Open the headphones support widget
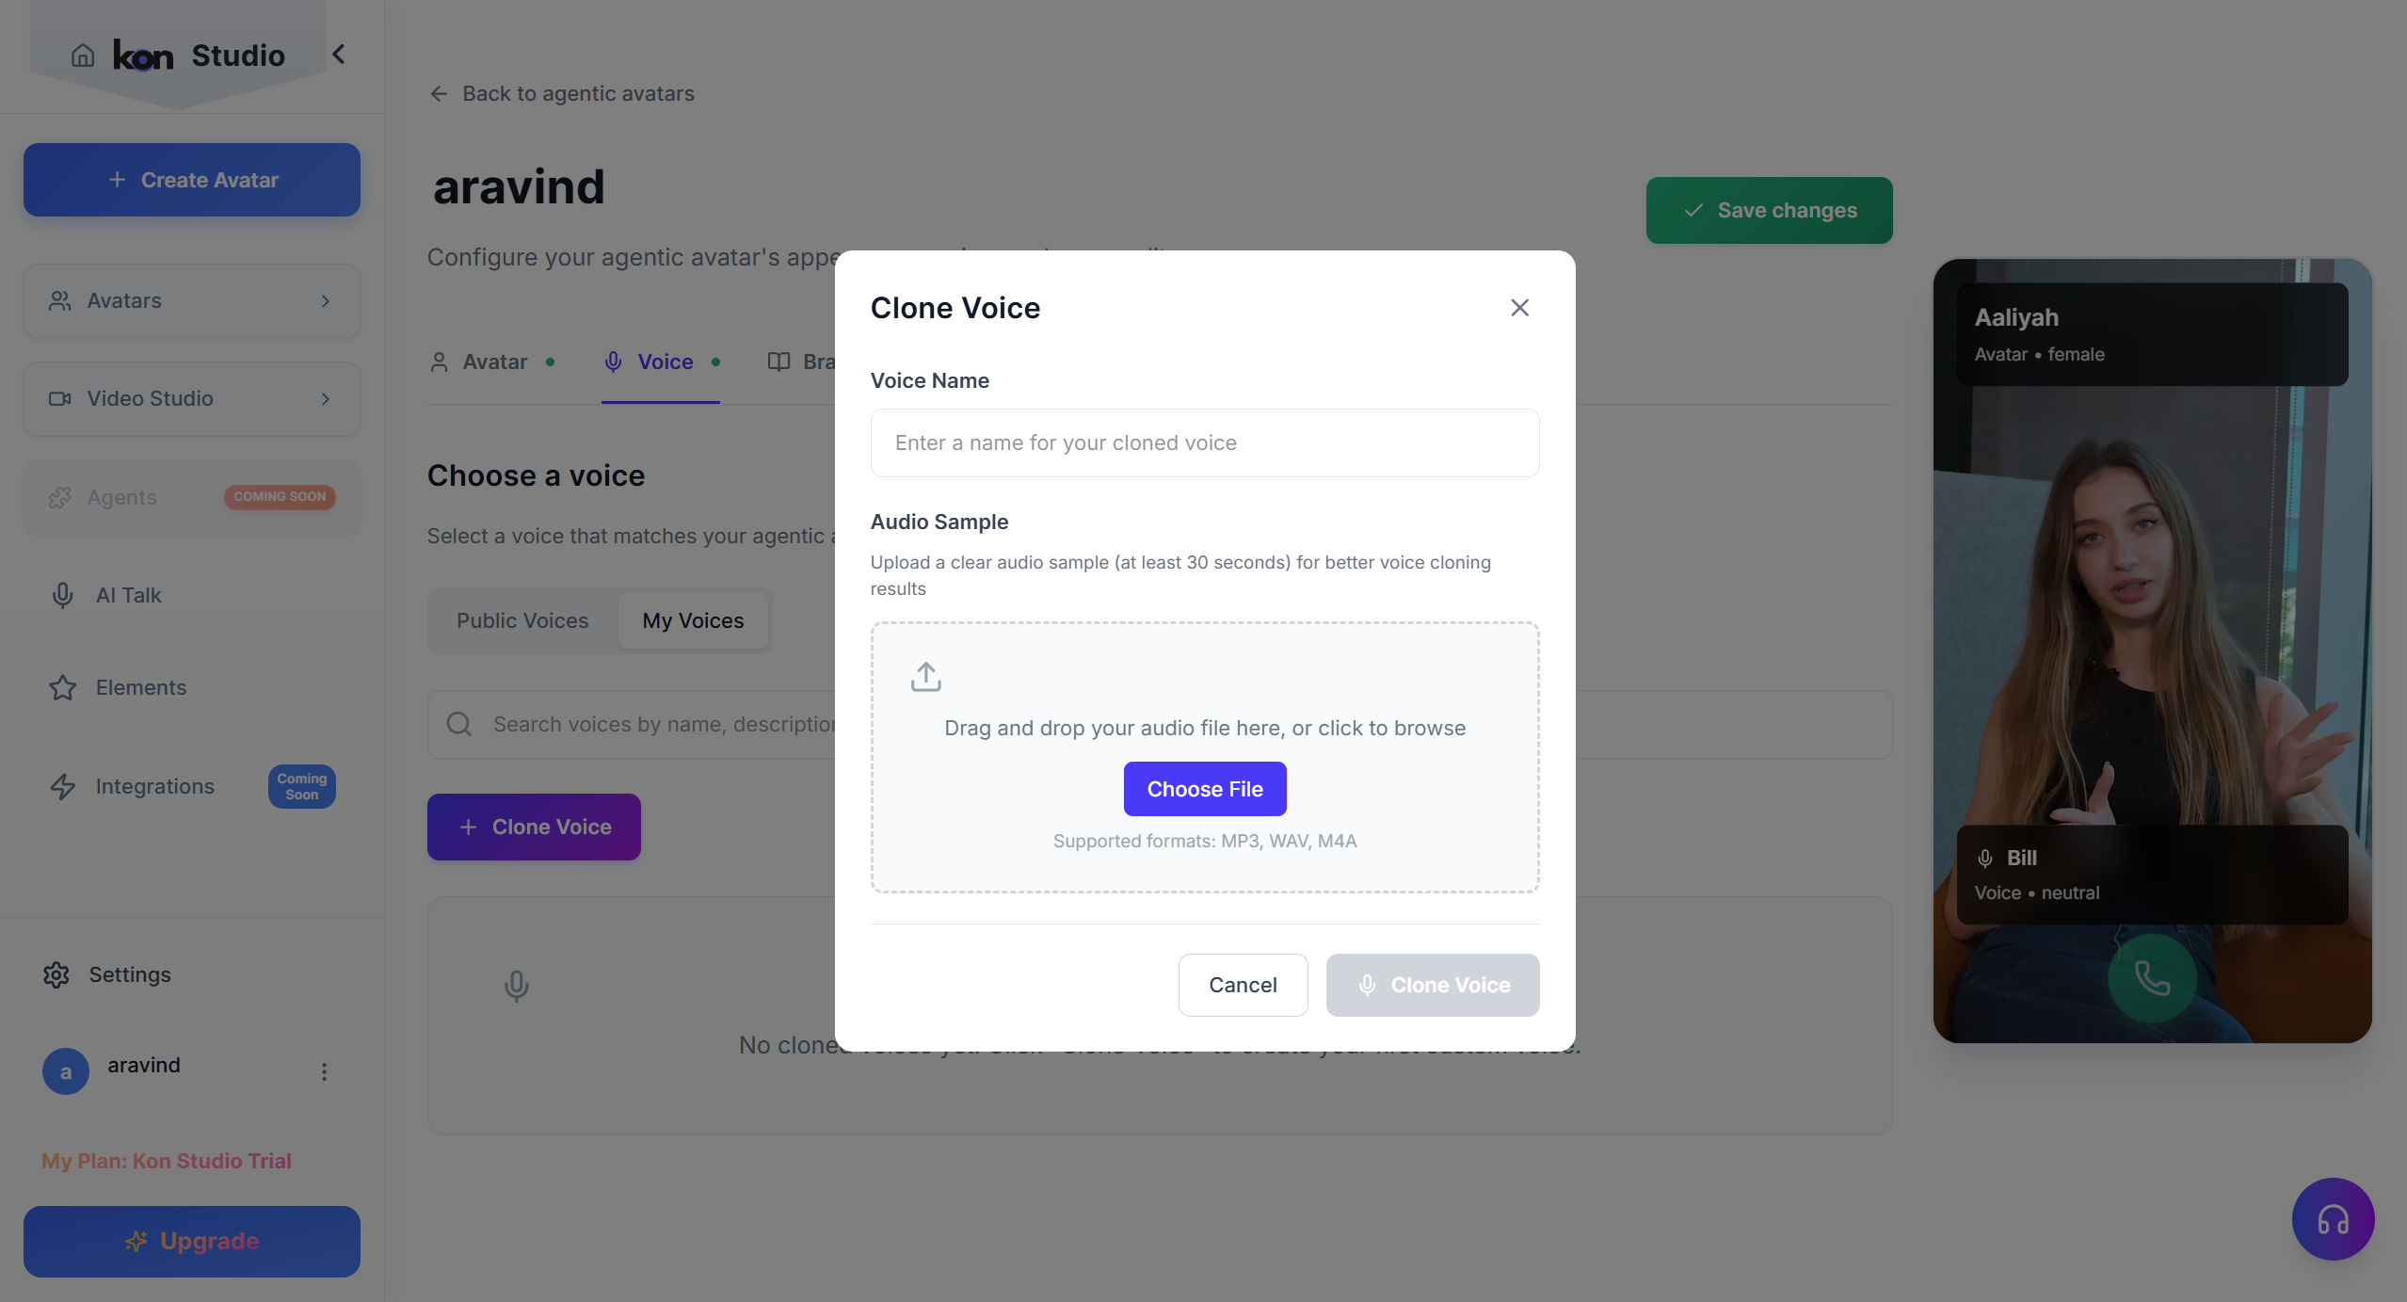This screenshot has width=2407, height=1302. pos(2333,1218)
